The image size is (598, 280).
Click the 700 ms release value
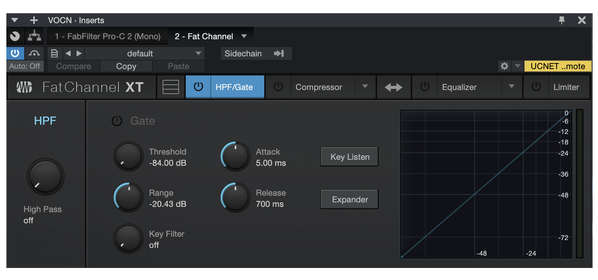coord(270,204)
